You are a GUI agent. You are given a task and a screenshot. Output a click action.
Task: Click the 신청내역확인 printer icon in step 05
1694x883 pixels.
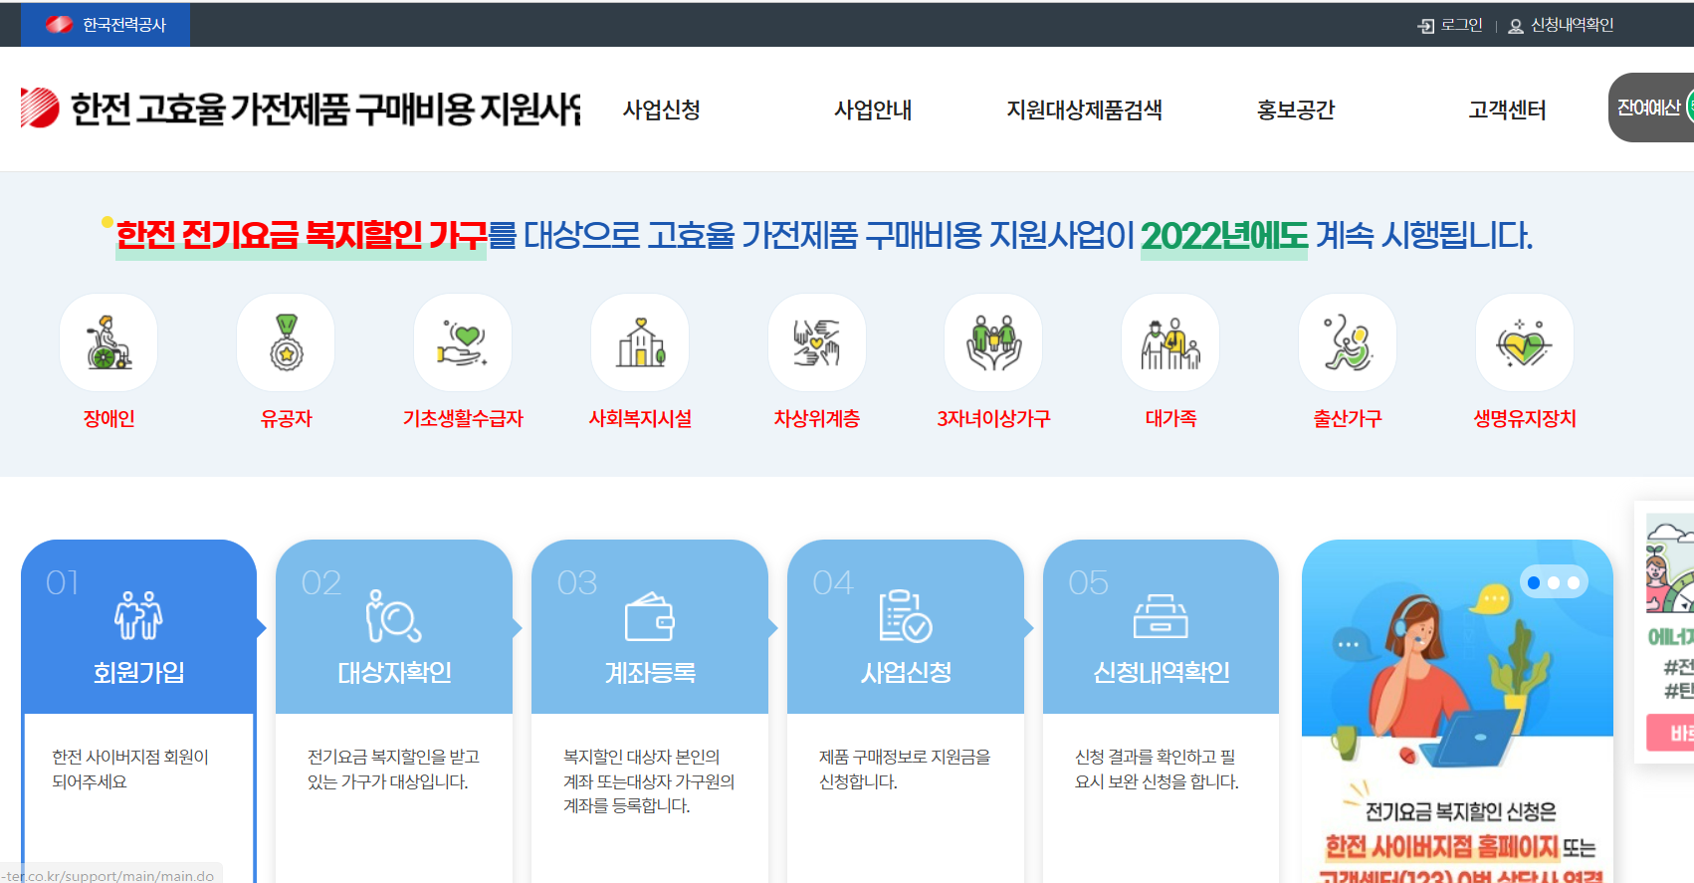pos(1161,616)
